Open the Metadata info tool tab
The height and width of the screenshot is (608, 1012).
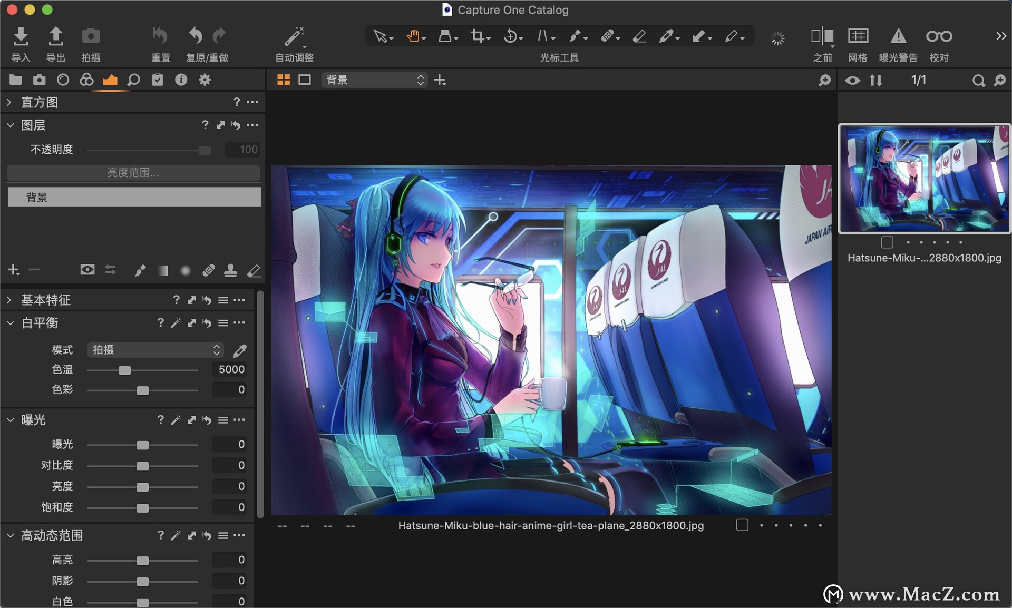181,80
